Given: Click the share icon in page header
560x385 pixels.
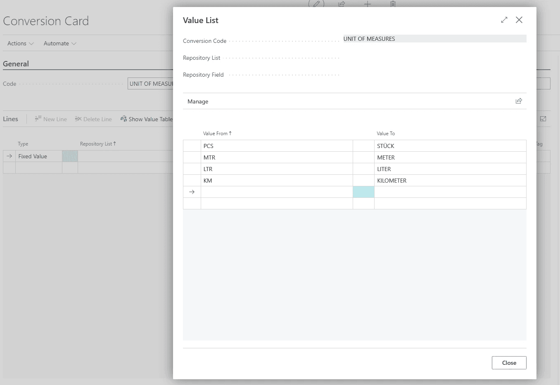Looking at the screenshot, I should tap(342, 4).
